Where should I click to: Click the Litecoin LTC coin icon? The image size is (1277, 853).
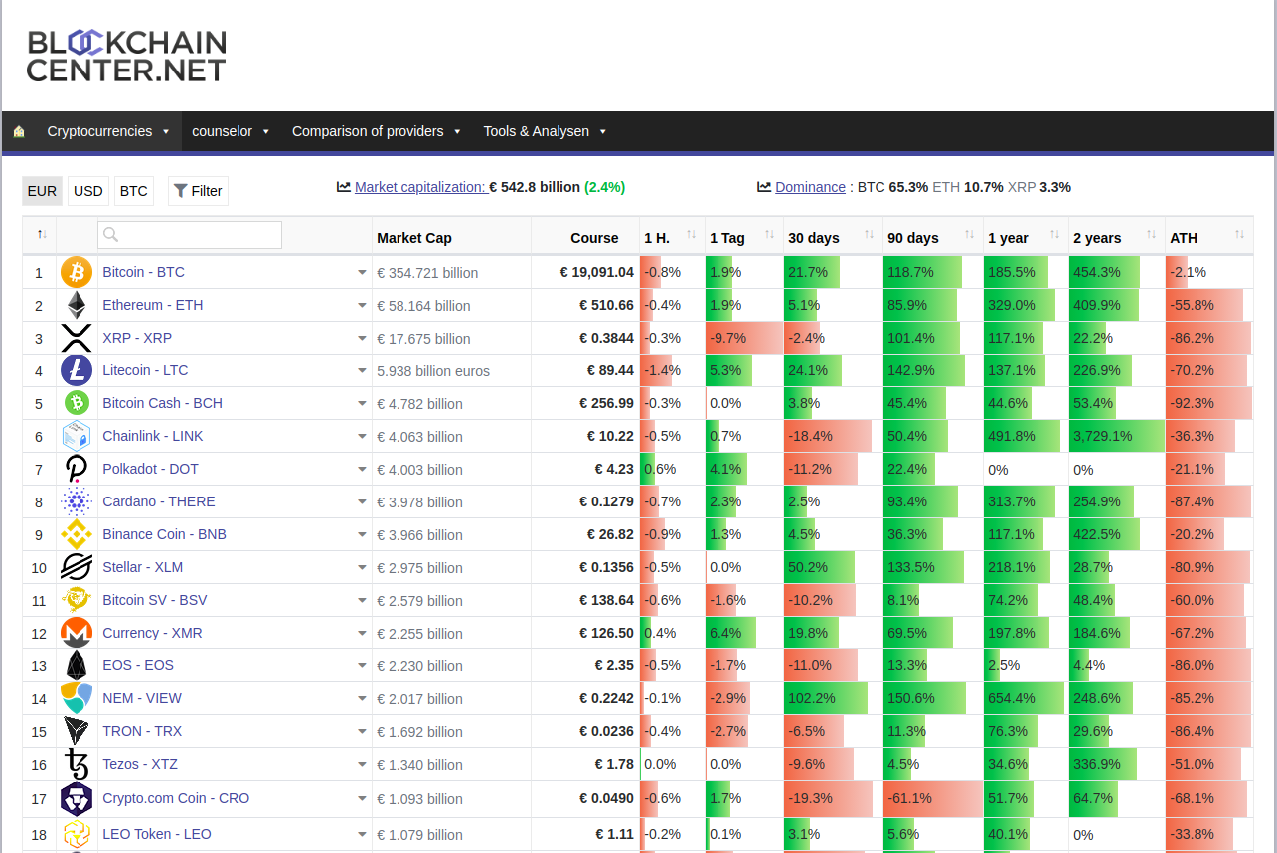click(x=77, y=370)
